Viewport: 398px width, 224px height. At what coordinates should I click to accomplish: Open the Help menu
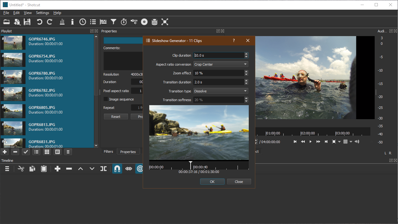point(57,13)
